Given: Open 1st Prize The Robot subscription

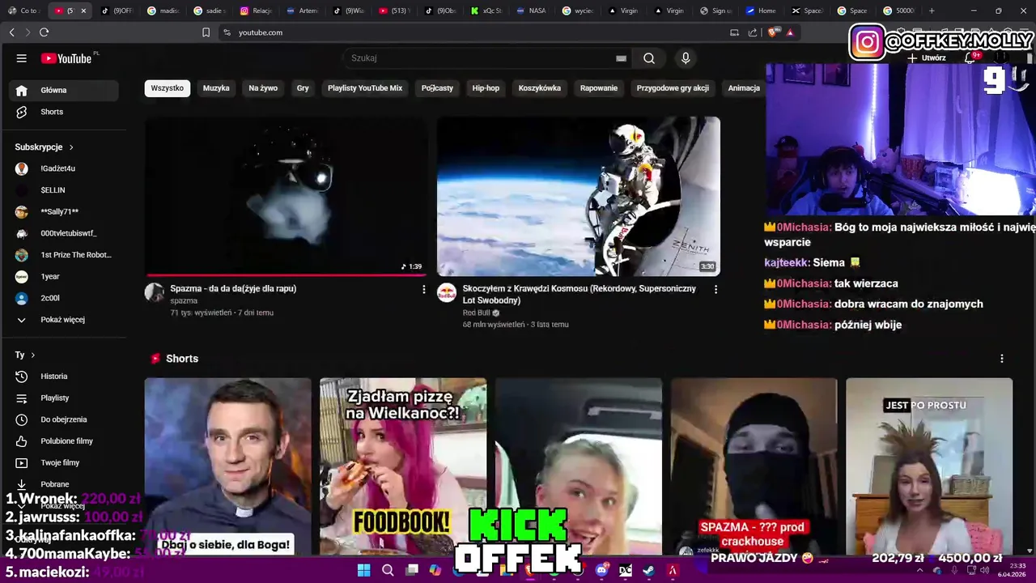Looking at the screenshot, I should click(63, 255).
